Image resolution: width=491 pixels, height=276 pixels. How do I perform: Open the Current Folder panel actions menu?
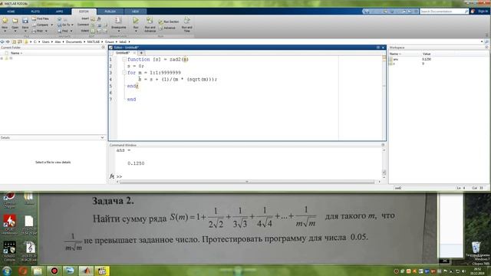(103, 48)
